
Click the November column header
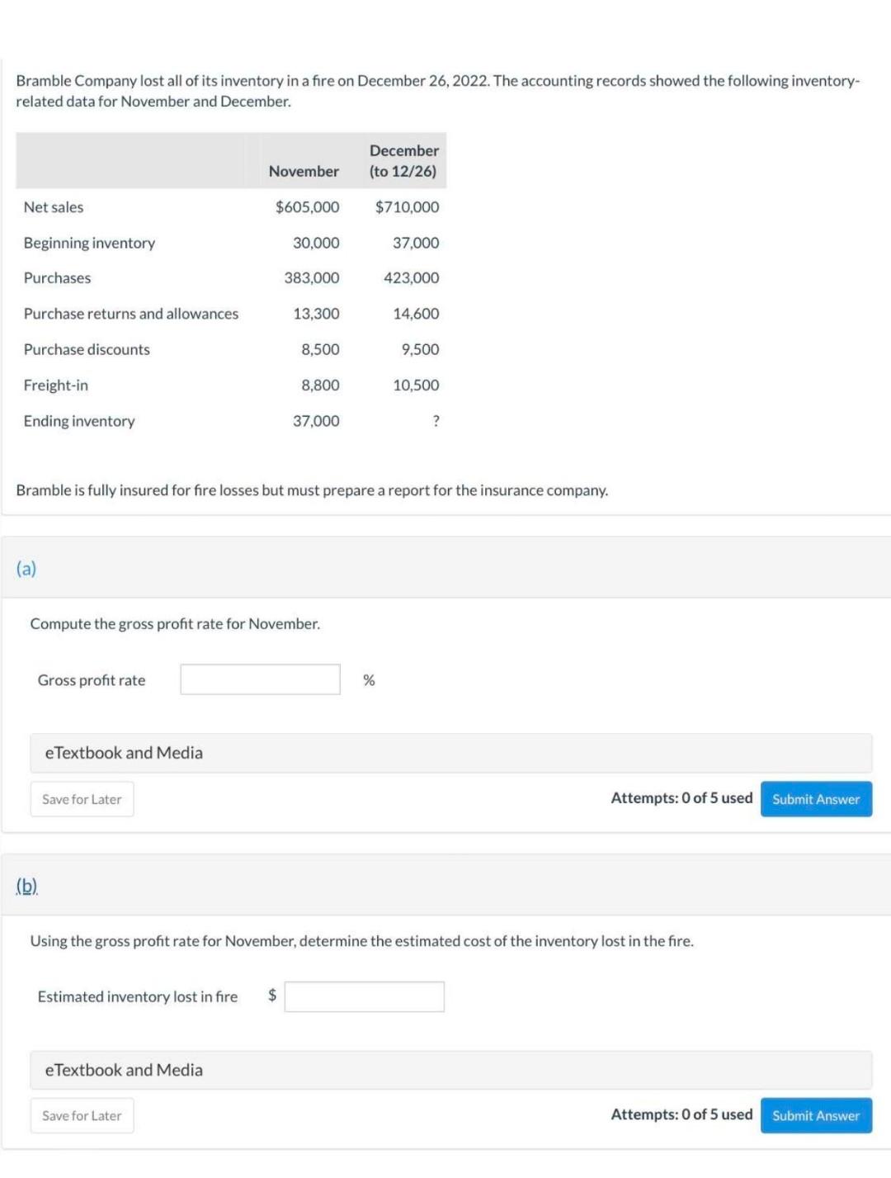[304, 171]
